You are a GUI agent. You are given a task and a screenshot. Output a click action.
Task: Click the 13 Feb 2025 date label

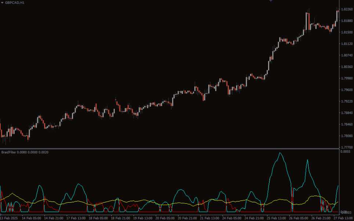pyautogui.click(x=10, y=218)
